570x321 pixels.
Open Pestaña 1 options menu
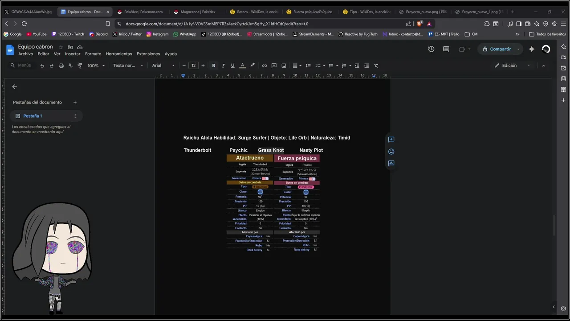[75, 116]
